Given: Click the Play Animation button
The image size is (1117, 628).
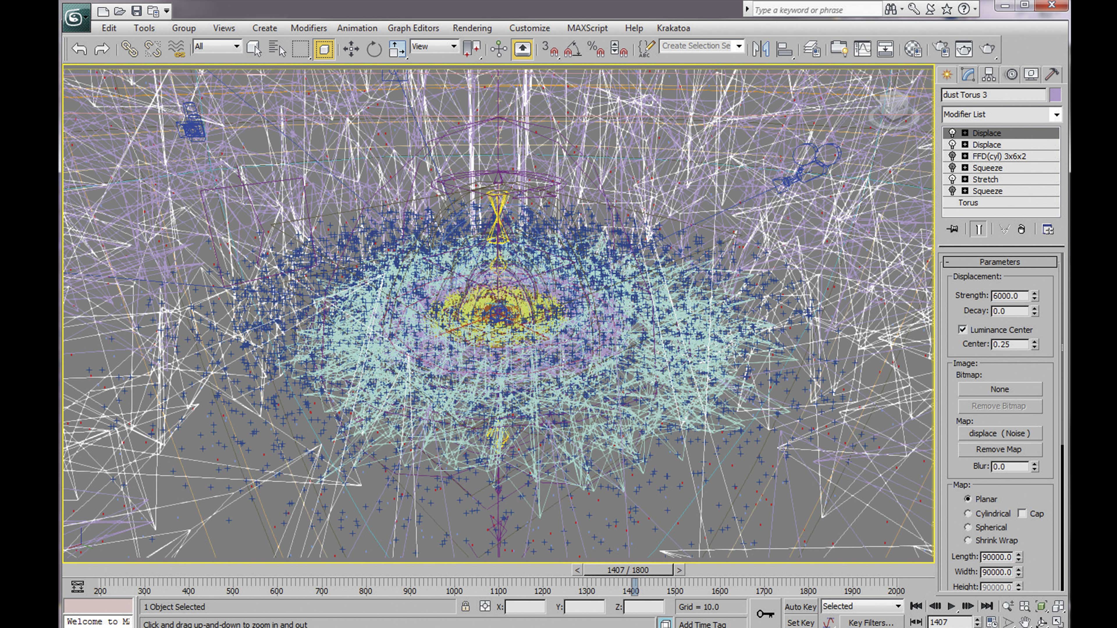Looking at the screenshot, I should 951,606.
